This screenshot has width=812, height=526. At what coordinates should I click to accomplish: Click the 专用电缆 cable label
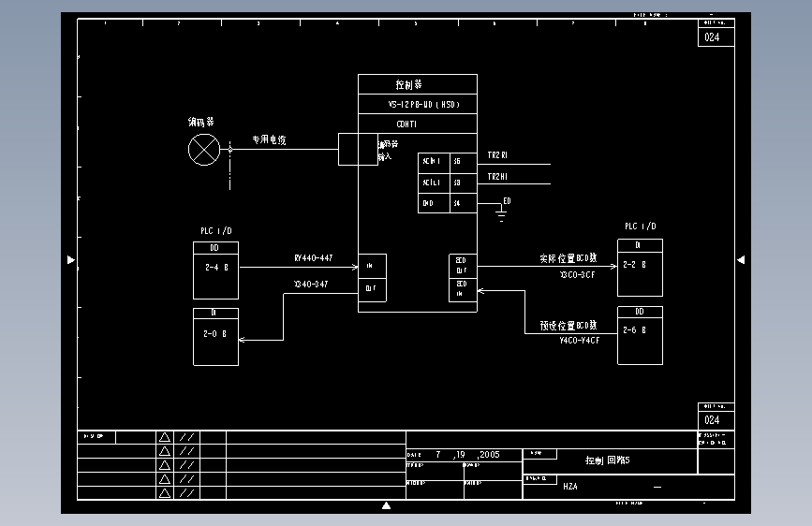tap(269, 139)
